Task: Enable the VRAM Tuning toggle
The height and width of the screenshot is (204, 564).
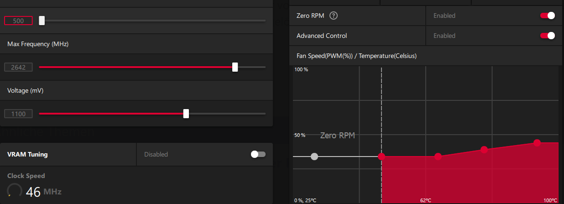Action: pyautogui.click(x=258, y=154)
